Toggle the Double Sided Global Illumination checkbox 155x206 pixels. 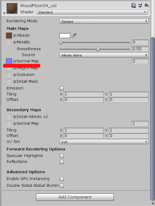coord(62,186)
